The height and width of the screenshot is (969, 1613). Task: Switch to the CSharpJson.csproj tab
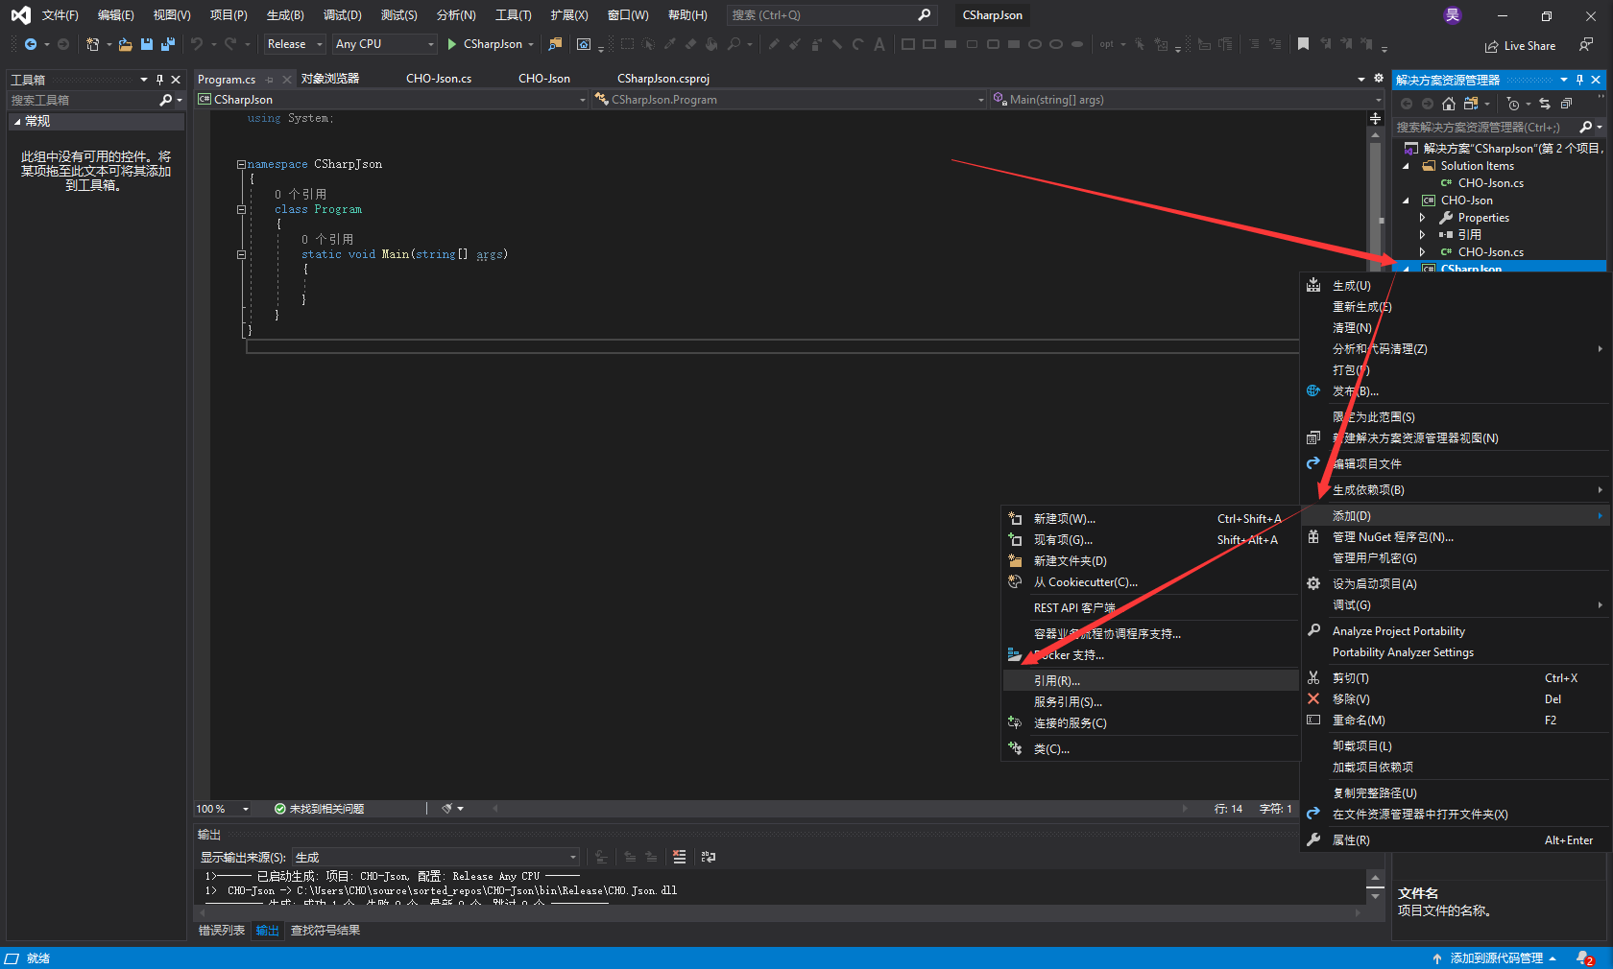pos(663,79)
